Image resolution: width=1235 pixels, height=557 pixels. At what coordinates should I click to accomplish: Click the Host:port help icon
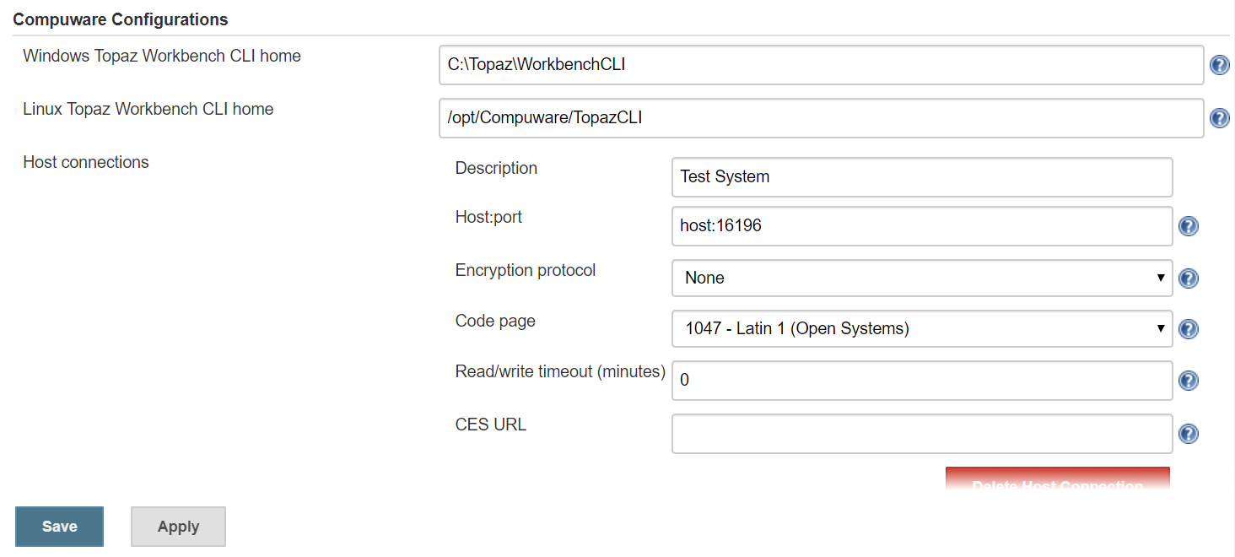1188,226
